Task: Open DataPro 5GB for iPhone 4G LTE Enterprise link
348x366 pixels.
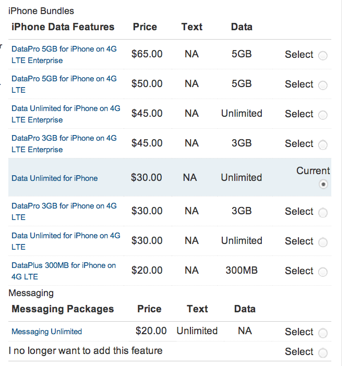Action: 64,55
